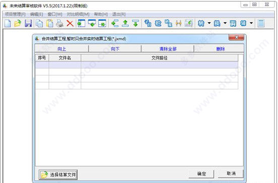Click the blue icon right of '砼'

[168, 23]
